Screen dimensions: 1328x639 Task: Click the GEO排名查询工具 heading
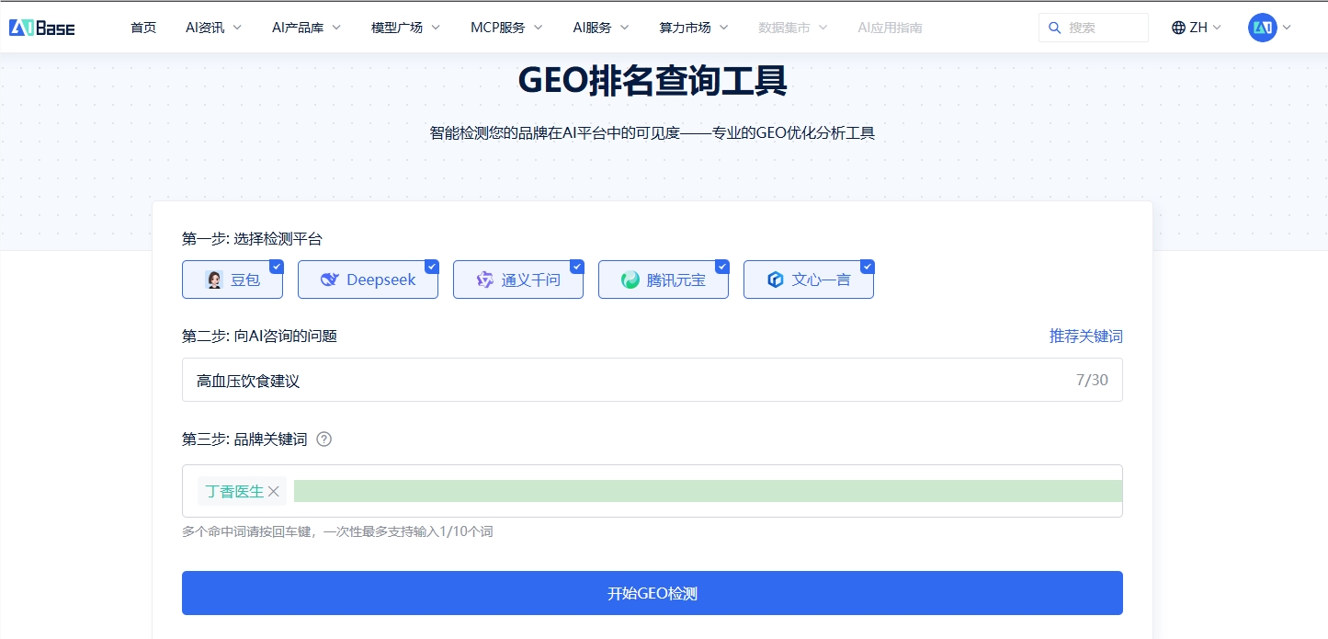point(653,81)
